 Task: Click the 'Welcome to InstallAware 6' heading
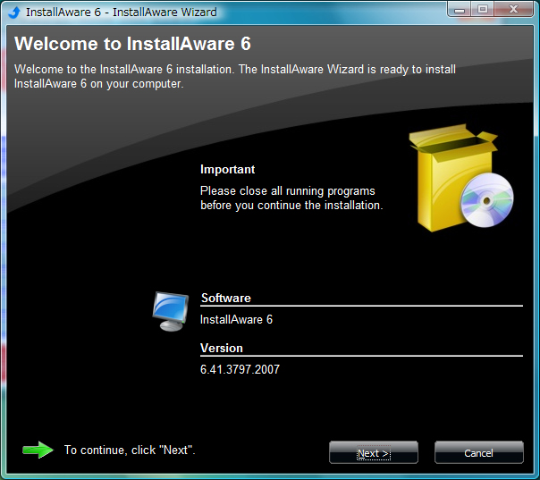[132, 44]
